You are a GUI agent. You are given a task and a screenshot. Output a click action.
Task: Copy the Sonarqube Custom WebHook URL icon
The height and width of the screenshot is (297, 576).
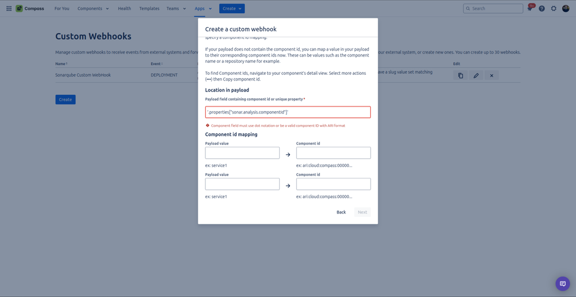[x=460, y=75]
